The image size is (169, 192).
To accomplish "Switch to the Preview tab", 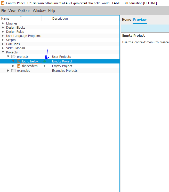I will click(140, 19).
